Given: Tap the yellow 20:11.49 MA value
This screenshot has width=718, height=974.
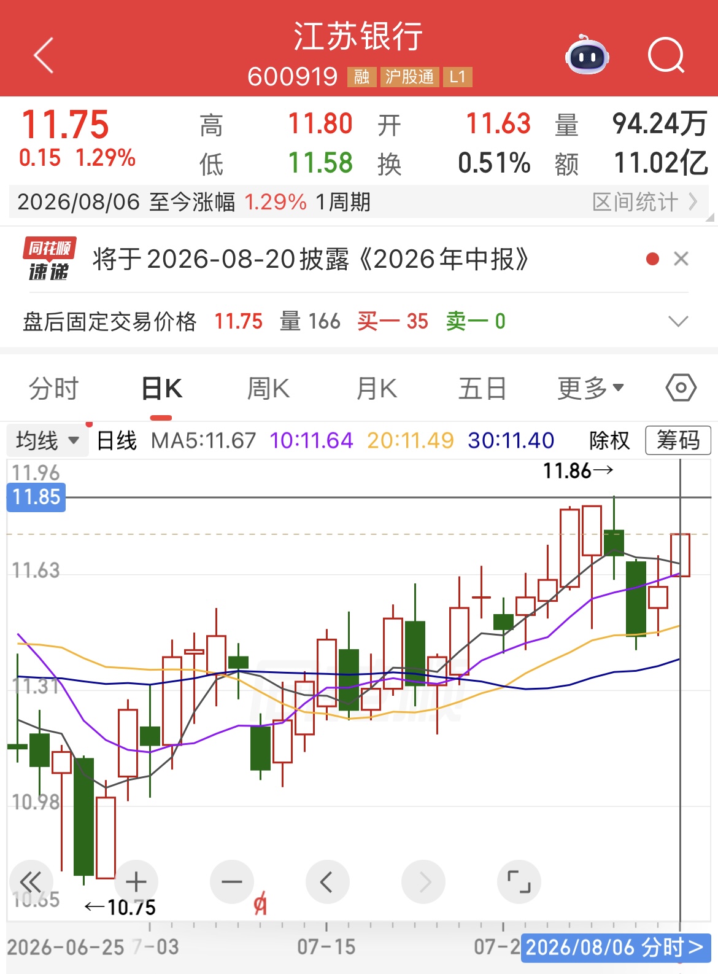Looking at the screenshot, I should [411, 440].
